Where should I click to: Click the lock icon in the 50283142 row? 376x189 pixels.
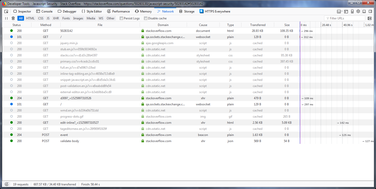[143, 31]
